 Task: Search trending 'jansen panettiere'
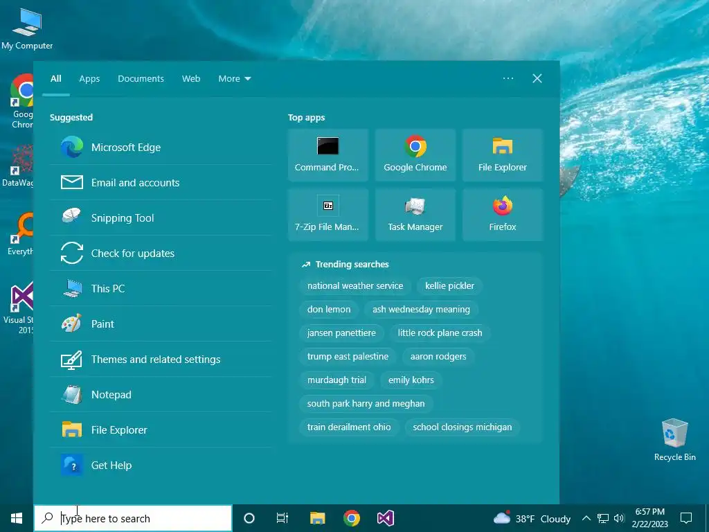click(x=341, y=333)
